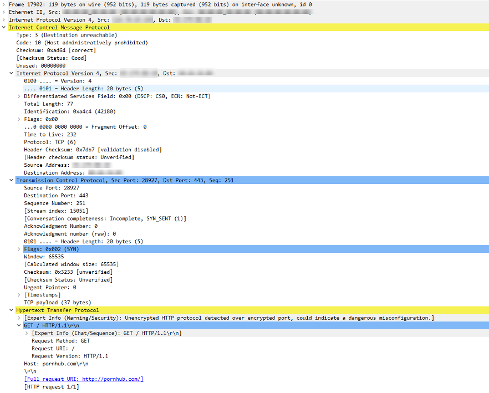489x393 pixels.
Task: Select the Request Method: GET row
Action: (61, 341)
